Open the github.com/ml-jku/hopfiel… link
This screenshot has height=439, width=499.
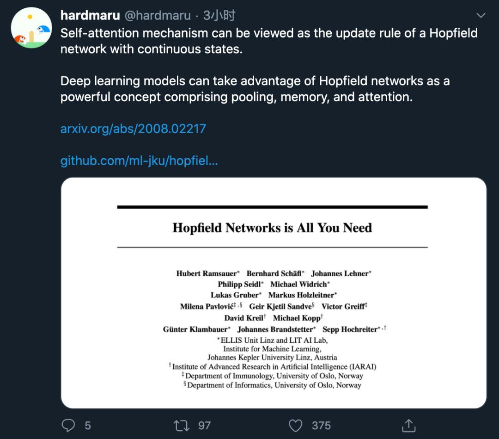pyautogui.click(x=139, y=161)
